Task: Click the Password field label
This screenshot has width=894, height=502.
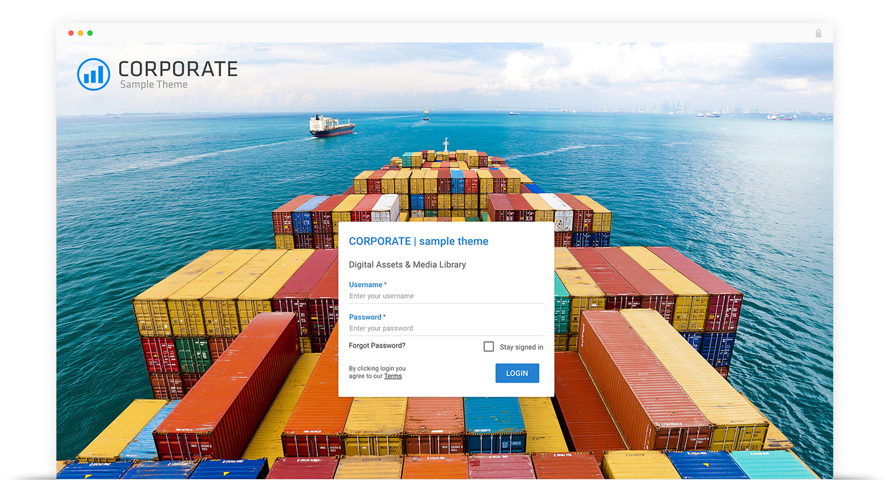Action: (365, 317)
